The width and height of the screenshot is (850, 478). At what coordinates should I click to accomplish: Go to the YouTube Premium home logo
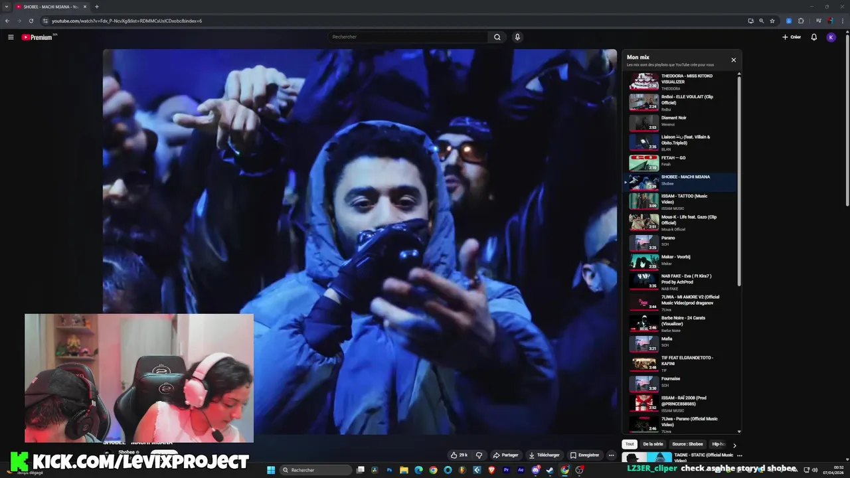pos(37,37)
